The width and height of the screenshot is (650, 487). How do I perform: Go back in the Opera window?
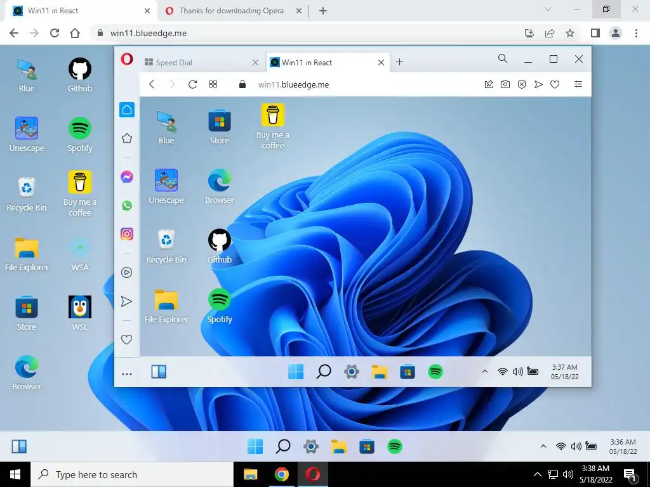152,84
